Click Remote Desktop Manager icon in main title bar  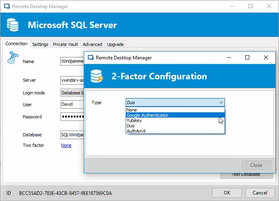click(x=7, y=7)
